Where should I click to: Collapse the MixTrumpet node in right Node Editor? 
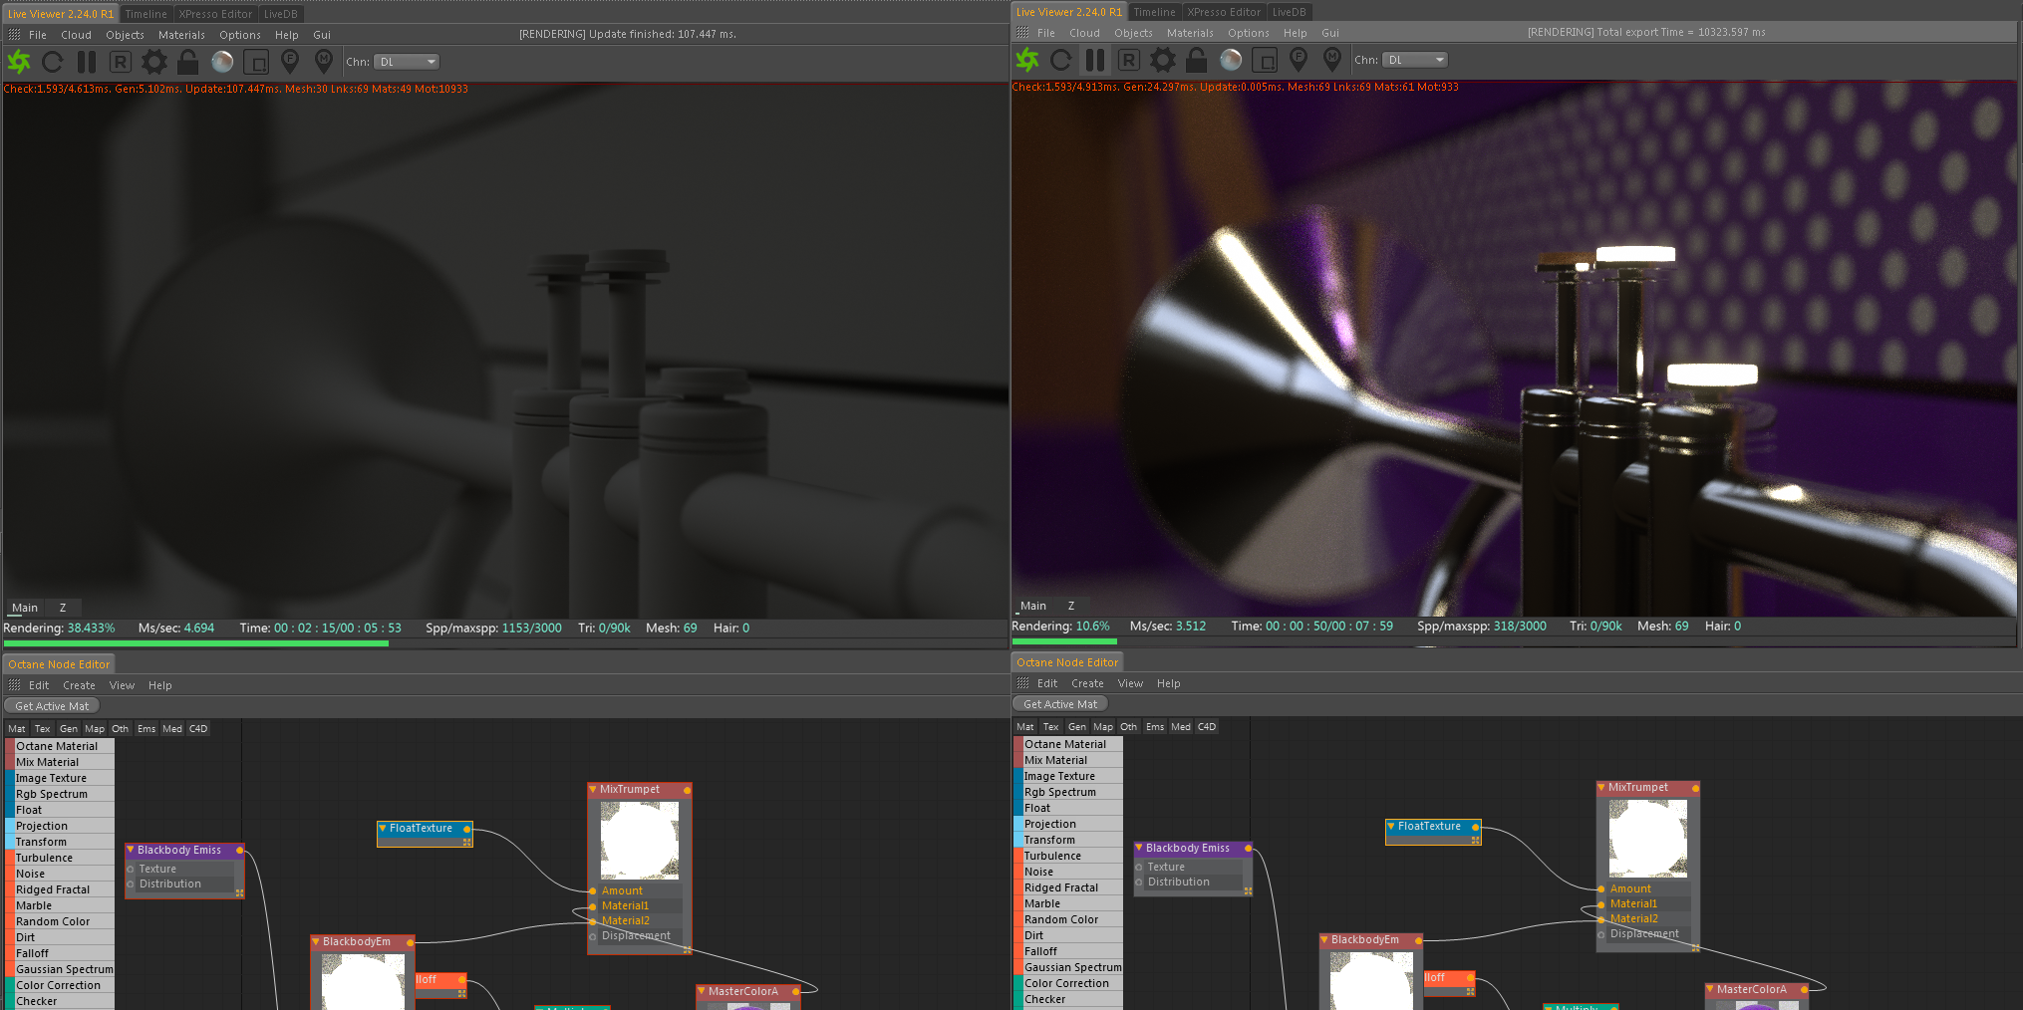[1601, 787]
